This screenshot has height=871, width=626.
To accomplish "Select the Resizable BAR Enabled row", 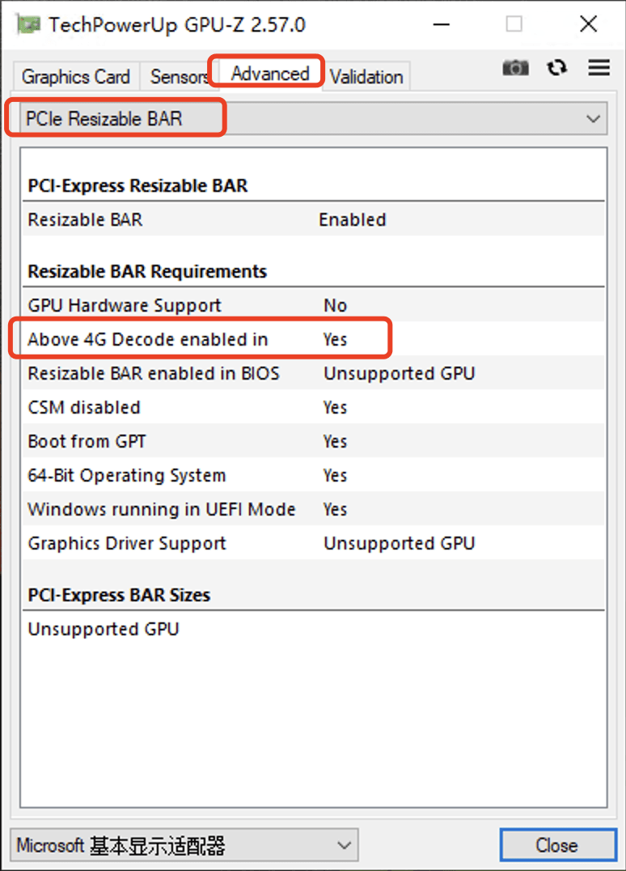I will 312,219.
